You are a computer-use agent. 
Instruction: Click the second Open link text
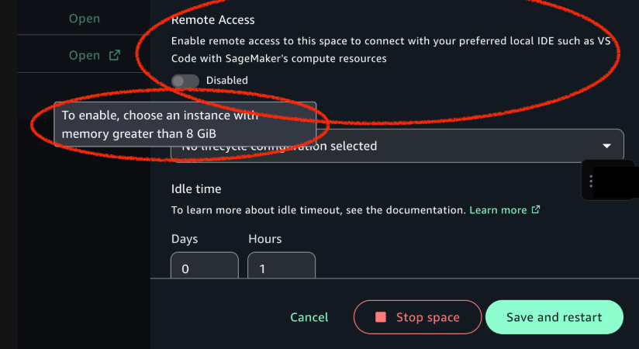[84, 55]
